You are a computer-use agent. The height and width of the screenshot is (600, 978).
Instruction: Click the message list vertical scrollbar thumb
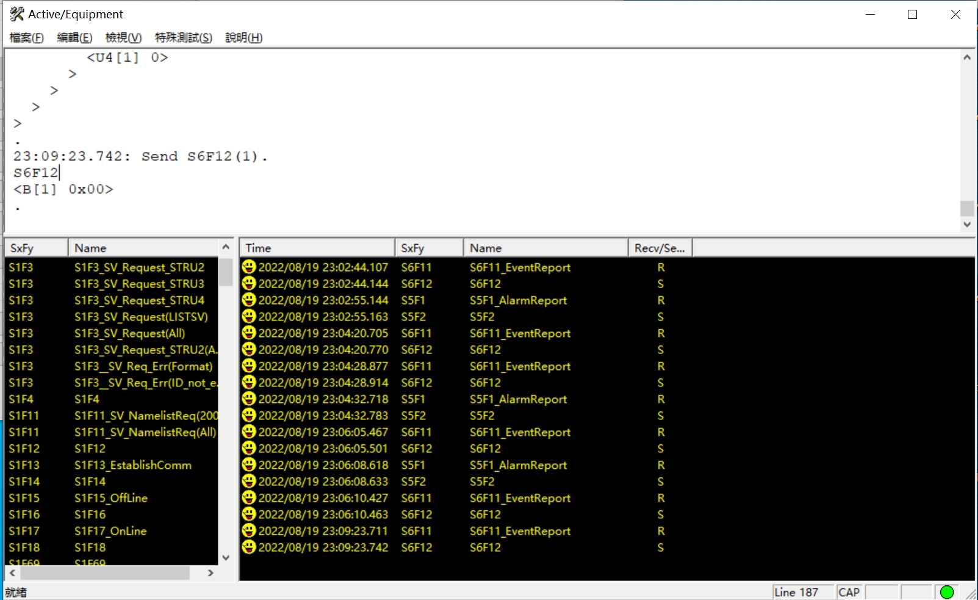(226, 272)
